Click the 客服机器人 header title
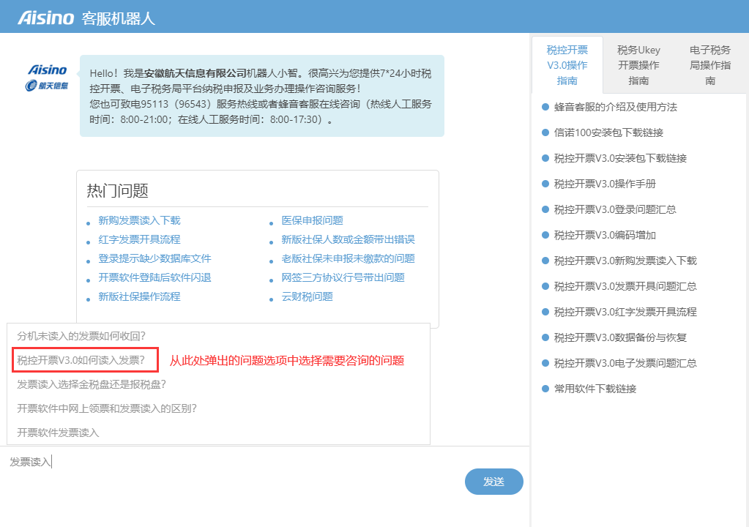The width and height of the screenshot is (749, 527). click(x=119, y=18)
